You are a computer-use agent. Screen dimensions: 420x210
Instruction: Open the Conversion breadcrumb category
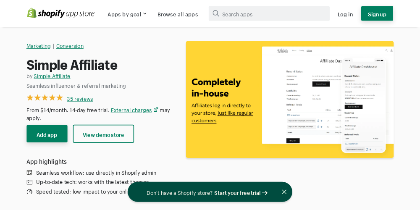click(70, 46)
